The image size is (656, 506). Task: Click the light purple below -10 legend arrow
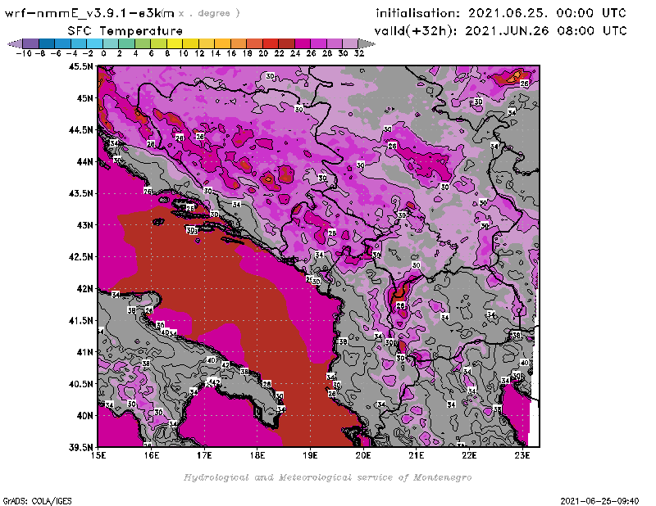(x=15, y=43)
